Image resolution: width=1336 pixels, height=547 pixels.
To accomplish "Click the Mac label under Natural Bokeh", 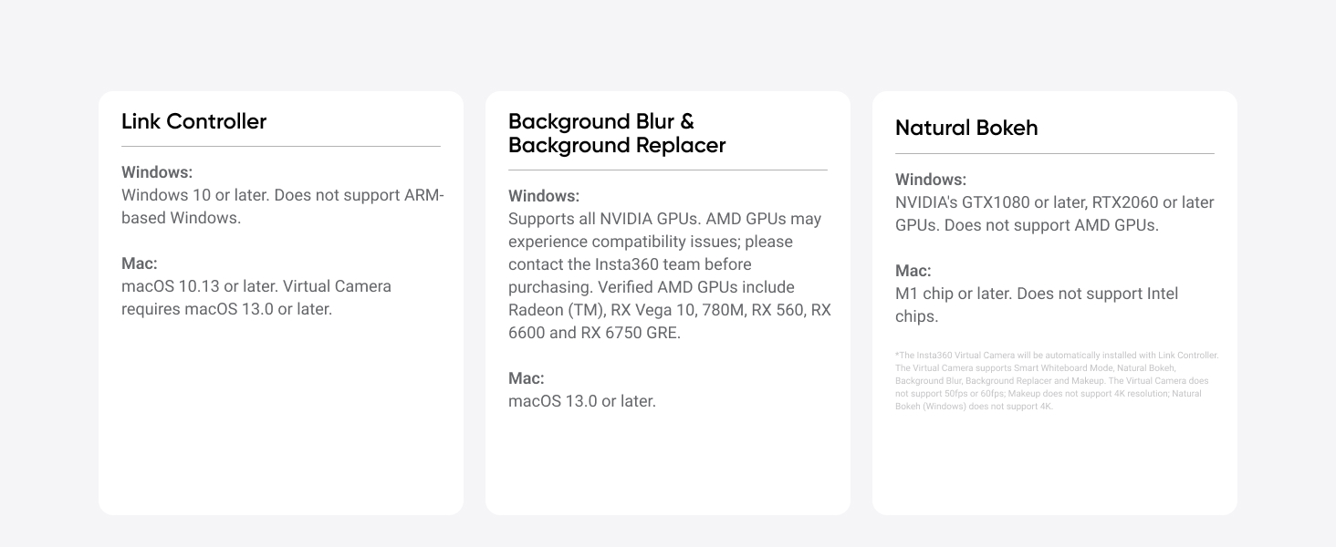I will pyautogui.click(x=913, y=271).
